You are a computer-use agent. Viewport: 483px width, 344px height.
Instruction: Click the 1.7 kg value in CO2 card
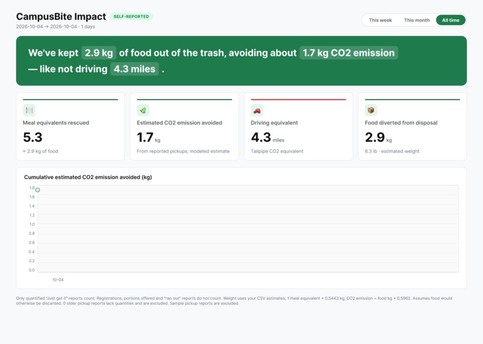tap(149, 137)
